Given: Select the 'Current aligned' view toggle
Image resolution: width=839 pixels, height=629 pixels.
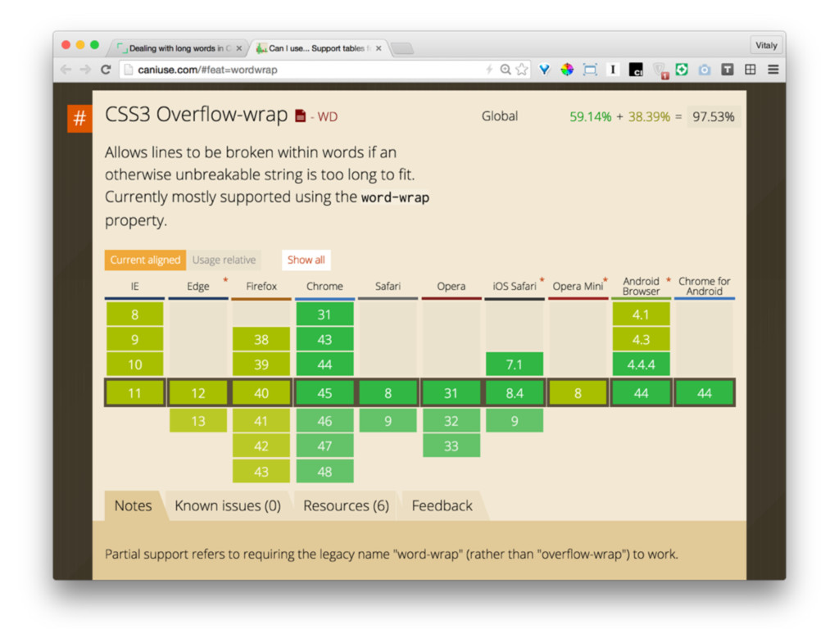Looking at the screenshot, I should pyautogui.click(x=146, y=260).
